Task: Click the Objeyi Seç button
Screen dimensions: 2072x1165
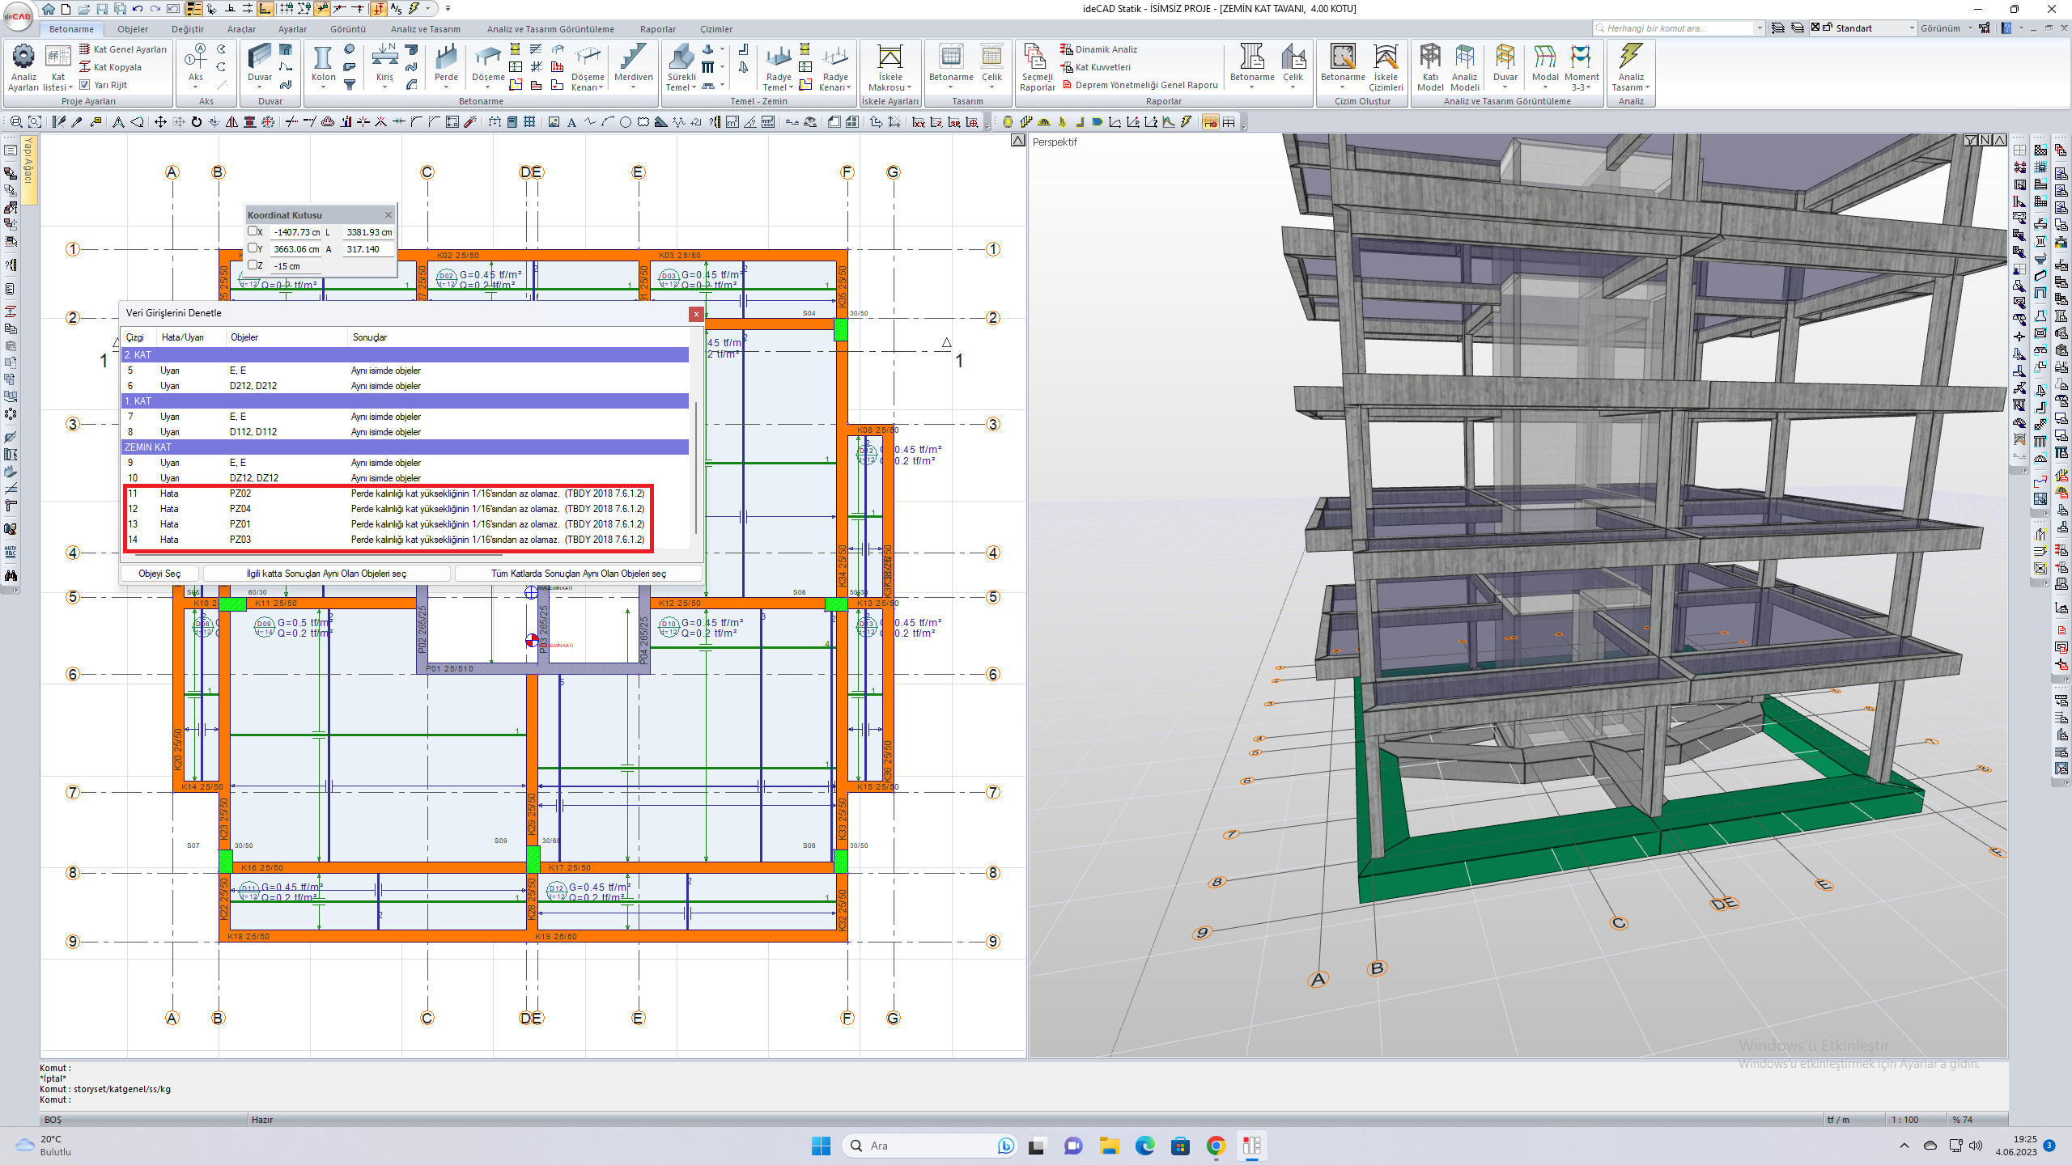Action: pyautogui.click(x=159, y=574)
